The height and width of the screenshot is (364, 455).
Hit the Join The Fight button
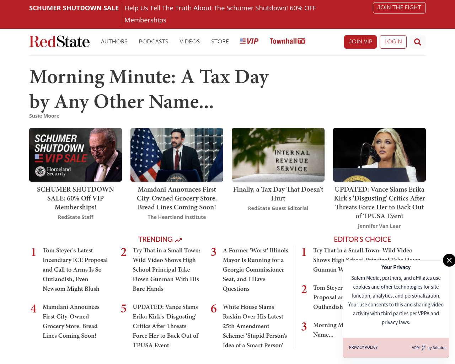[399, 7]
